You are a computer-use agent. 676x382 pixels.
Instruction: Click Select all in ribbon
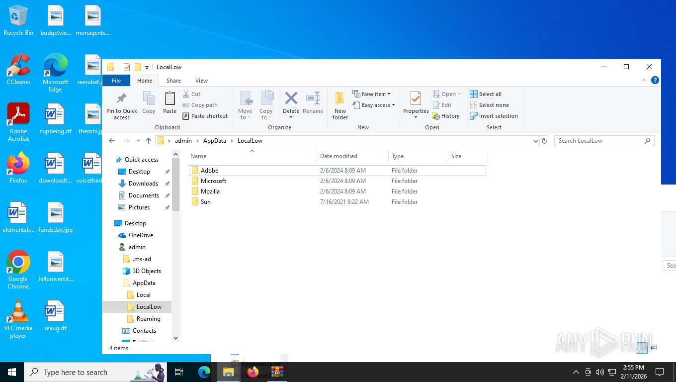[486, 94]
